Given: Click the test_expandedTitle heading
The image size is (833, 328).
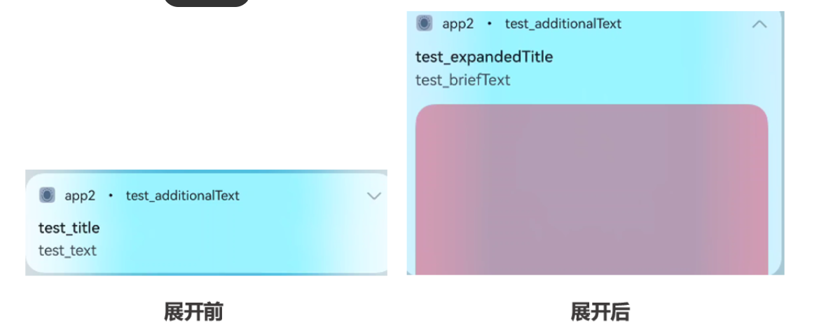Looking at the screenshot, I should tap(484, 57).
